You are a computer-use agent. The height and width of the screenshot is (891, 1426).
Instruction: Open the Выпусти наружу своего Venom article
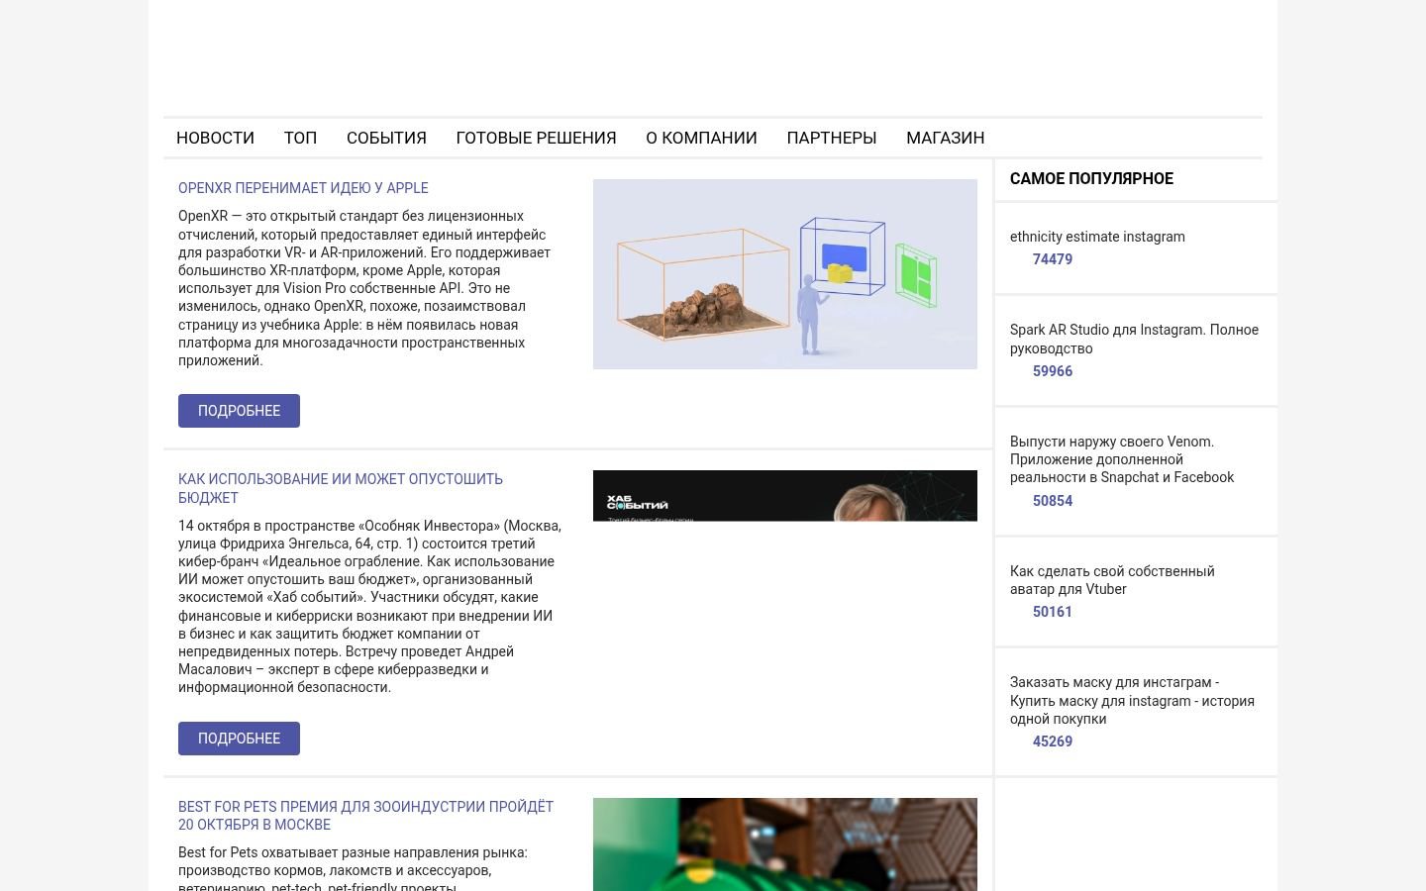(x=1122, y=459)
